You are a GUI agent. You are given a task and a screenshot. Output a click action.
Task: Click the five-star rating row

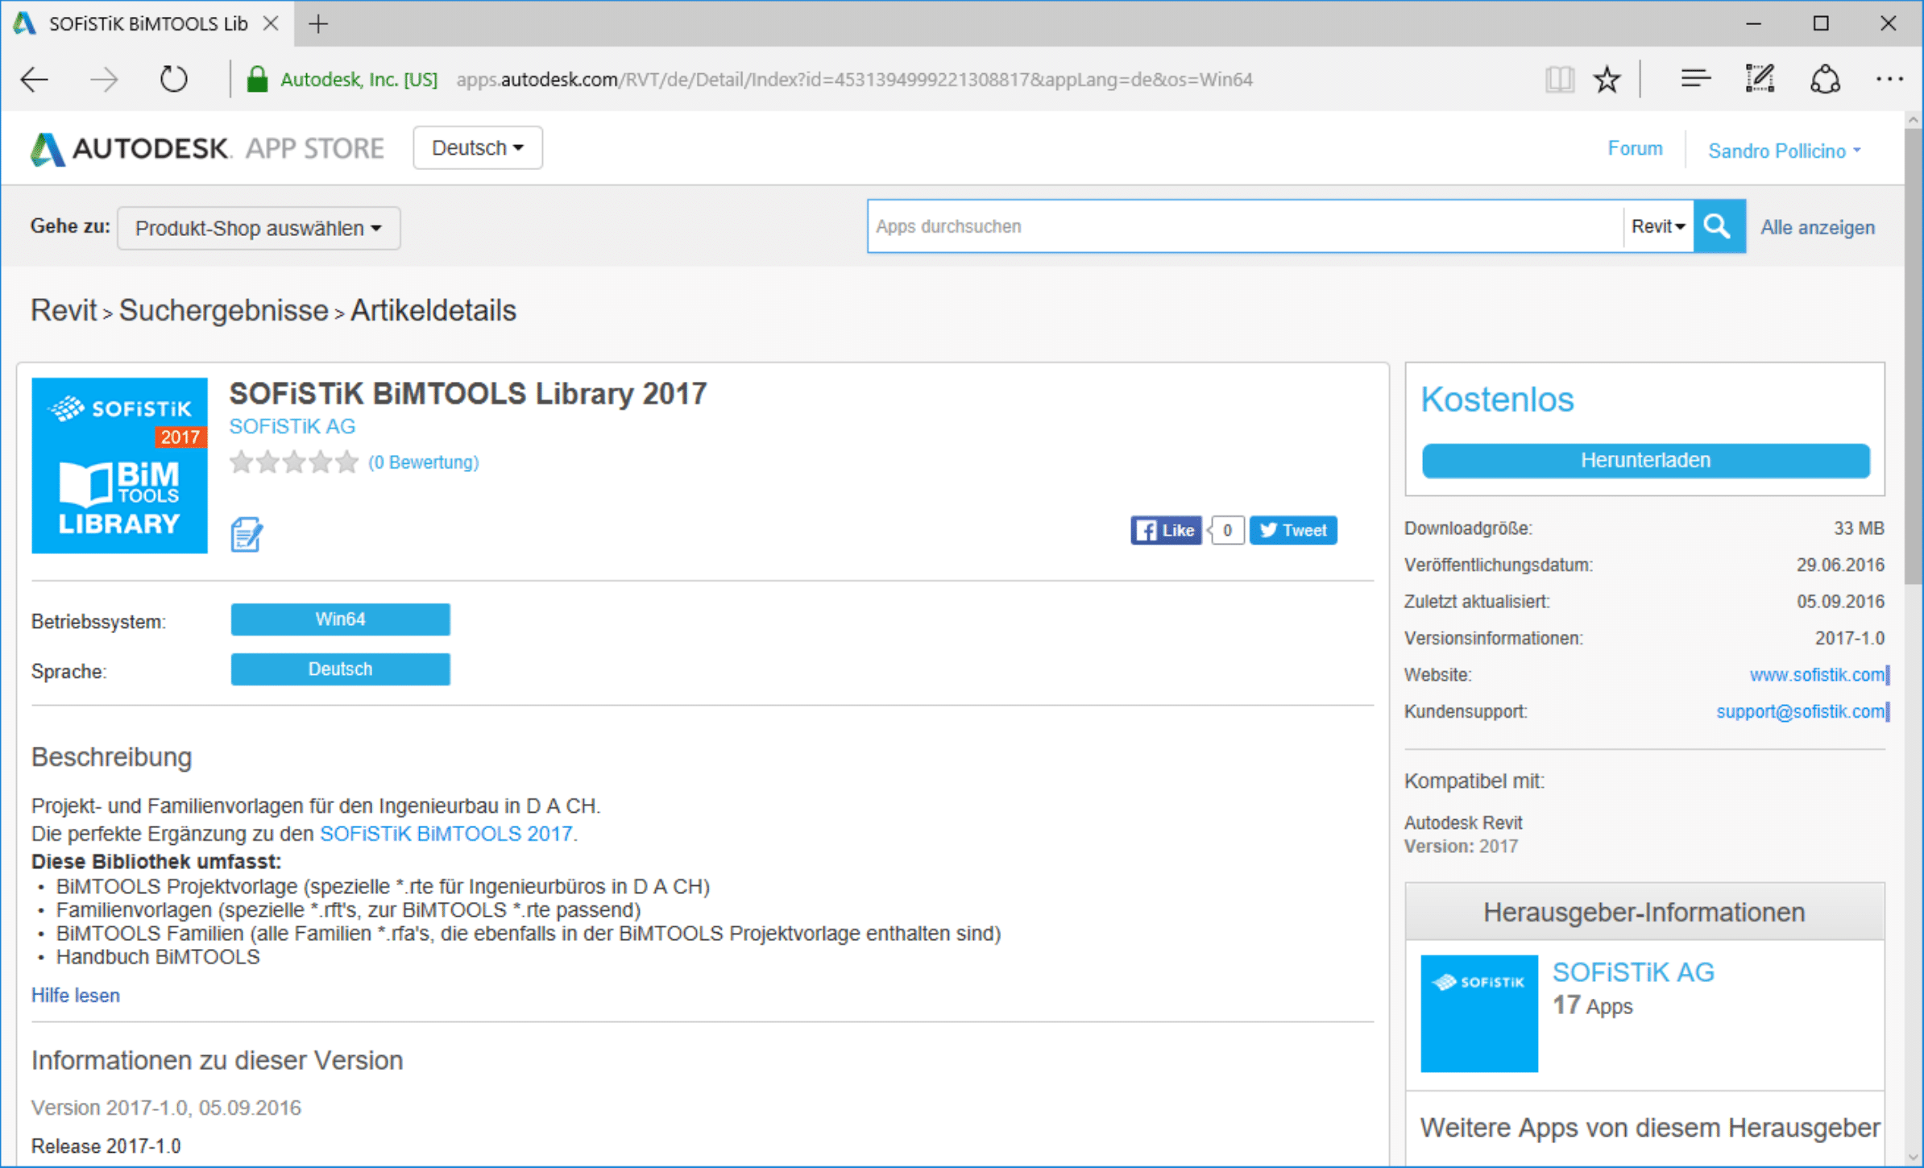[293, 462]
